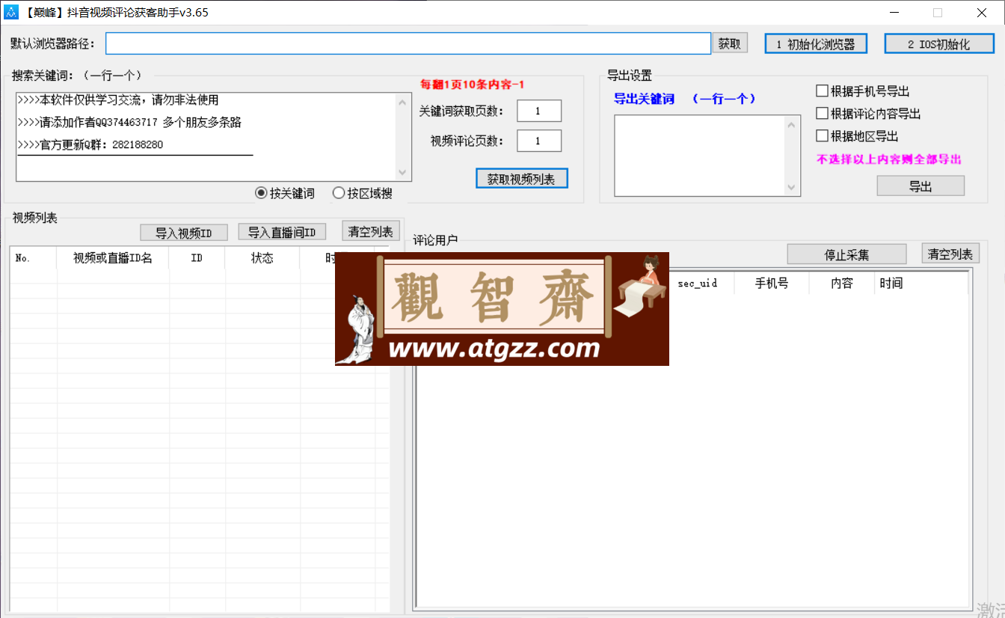Click the 停止采集 button
1005x618 pixels.
(x=846, y=254)
